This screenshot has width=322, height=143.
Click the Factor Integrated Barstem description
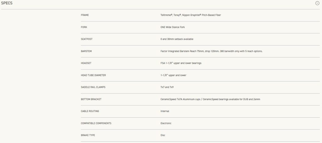[x=211, y=51]
